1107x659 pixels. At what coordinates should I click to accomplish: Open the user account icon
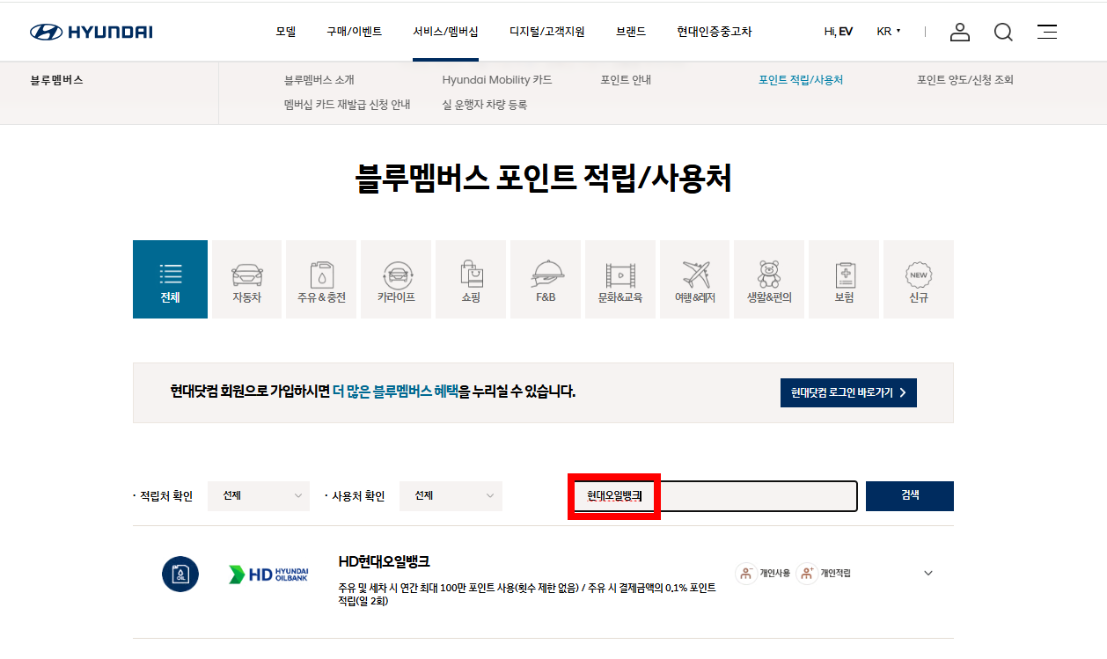coord(960,32)
